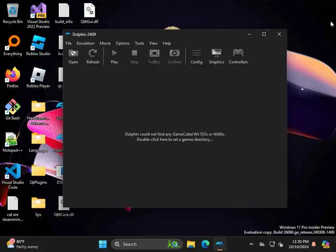Click the Open toolbar icon in Dolphin
Image resolution: width=336 pixels, height=252 pixels.
[x=73, y=56]
